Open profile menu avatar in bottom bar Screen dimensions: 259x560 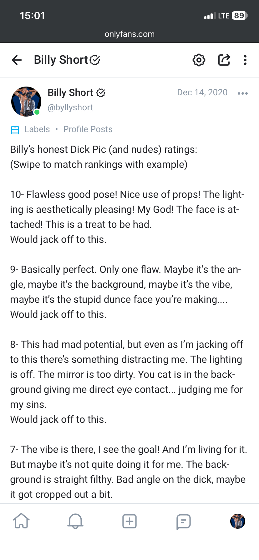click(238, 521)
